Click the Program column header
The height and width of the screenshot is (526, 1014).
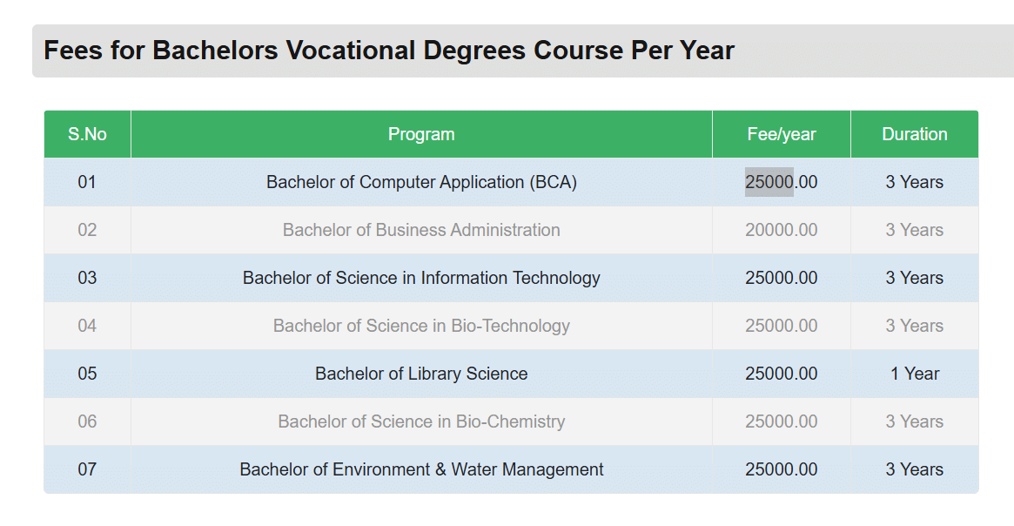[x=421, y=134]
